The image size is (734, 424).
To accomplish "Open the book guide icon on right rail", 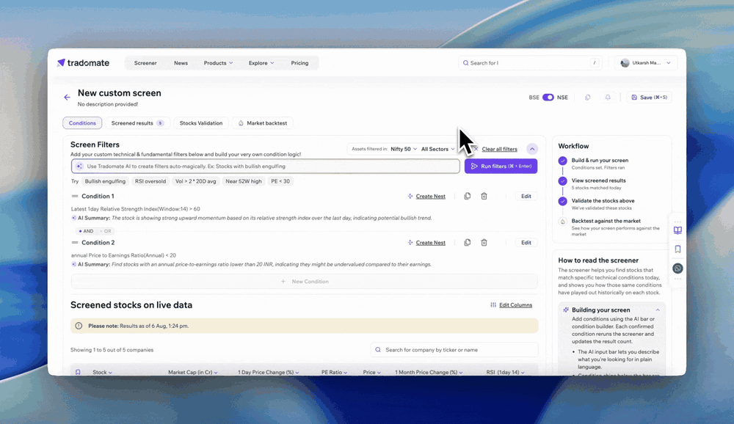I will [677, 230].
